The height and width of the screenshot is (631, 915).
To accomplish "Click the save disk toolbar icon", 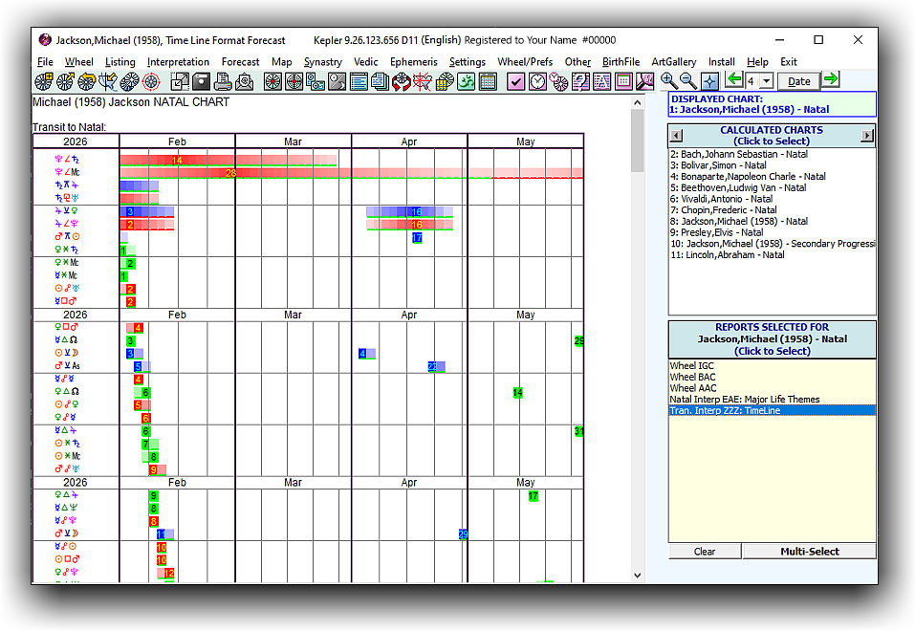I will 203,82.
